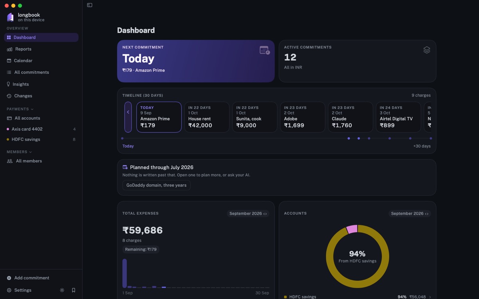The width and height of the screenshot is (479, 299).
Task: Expand HDFC savings row chevron in Accounts
Action: 430,297
